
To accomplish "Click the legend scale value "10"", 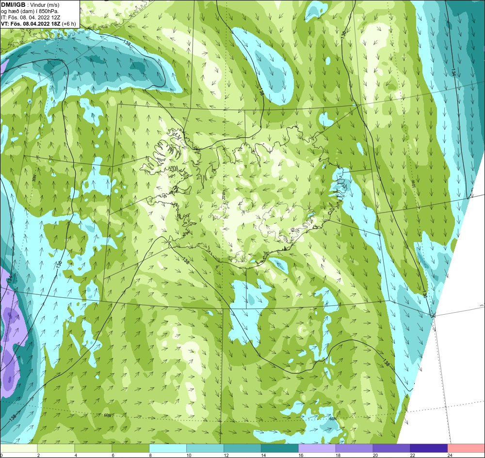I will (189, 455).
